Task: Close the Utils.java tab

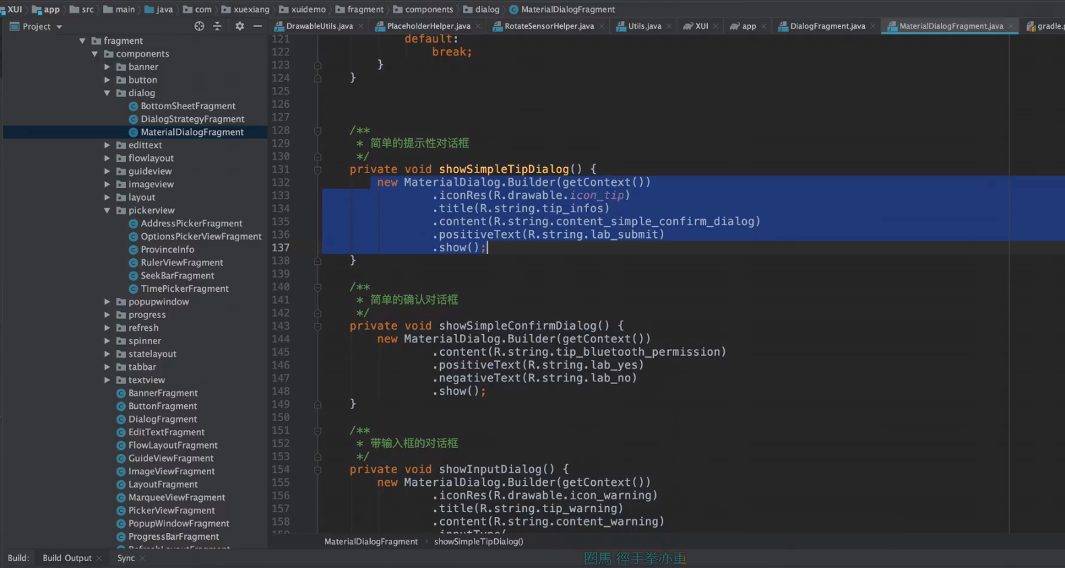Action: [669, 26]
